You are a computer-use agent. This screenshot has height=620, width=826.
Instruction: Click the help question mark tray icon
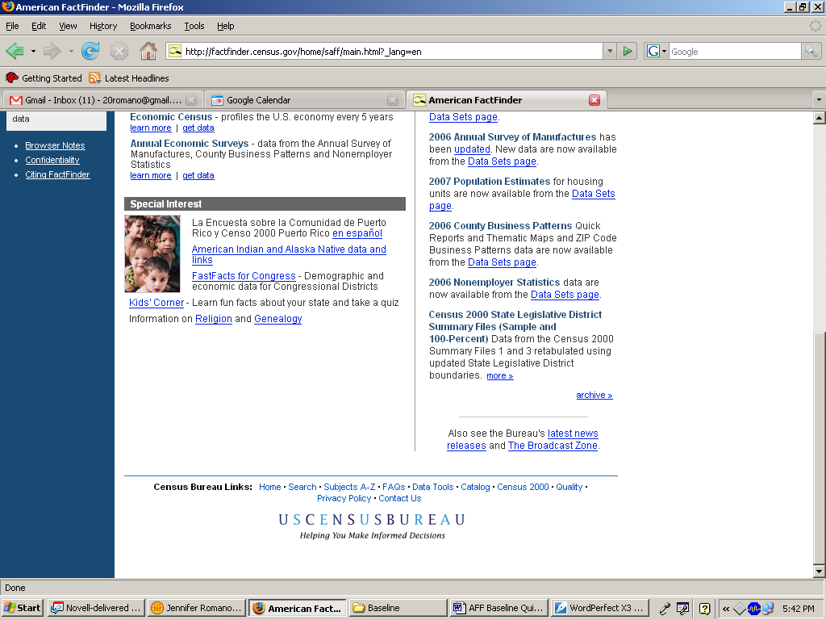pyautogui.click(x=704, y=609)
